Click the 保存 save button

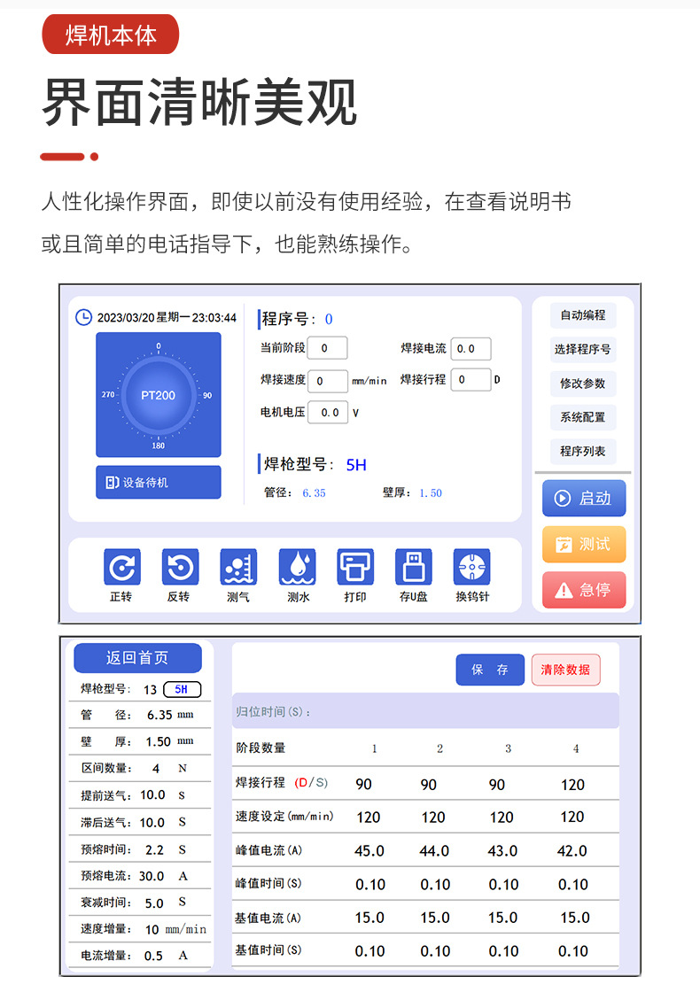(490, 670)
